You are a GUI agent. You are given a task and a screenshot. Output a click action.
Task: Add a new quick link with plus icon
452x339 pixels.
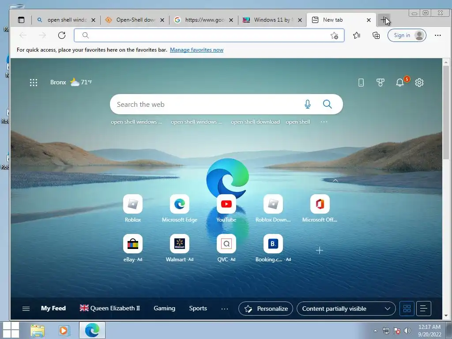[320, 250]
